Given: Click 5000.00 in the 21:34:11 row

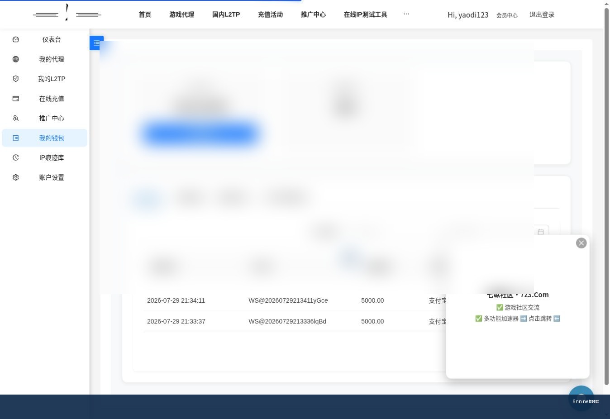Looking at the screenshot, I should point(372,300).
